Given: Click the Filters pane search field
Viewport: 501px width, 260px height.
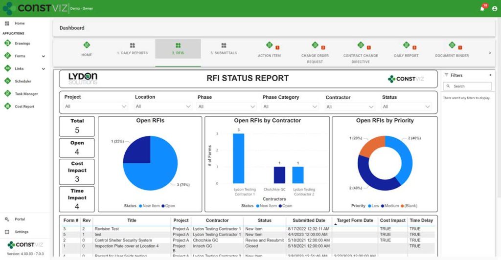Looking at the screenshot, I should (467, 86).
